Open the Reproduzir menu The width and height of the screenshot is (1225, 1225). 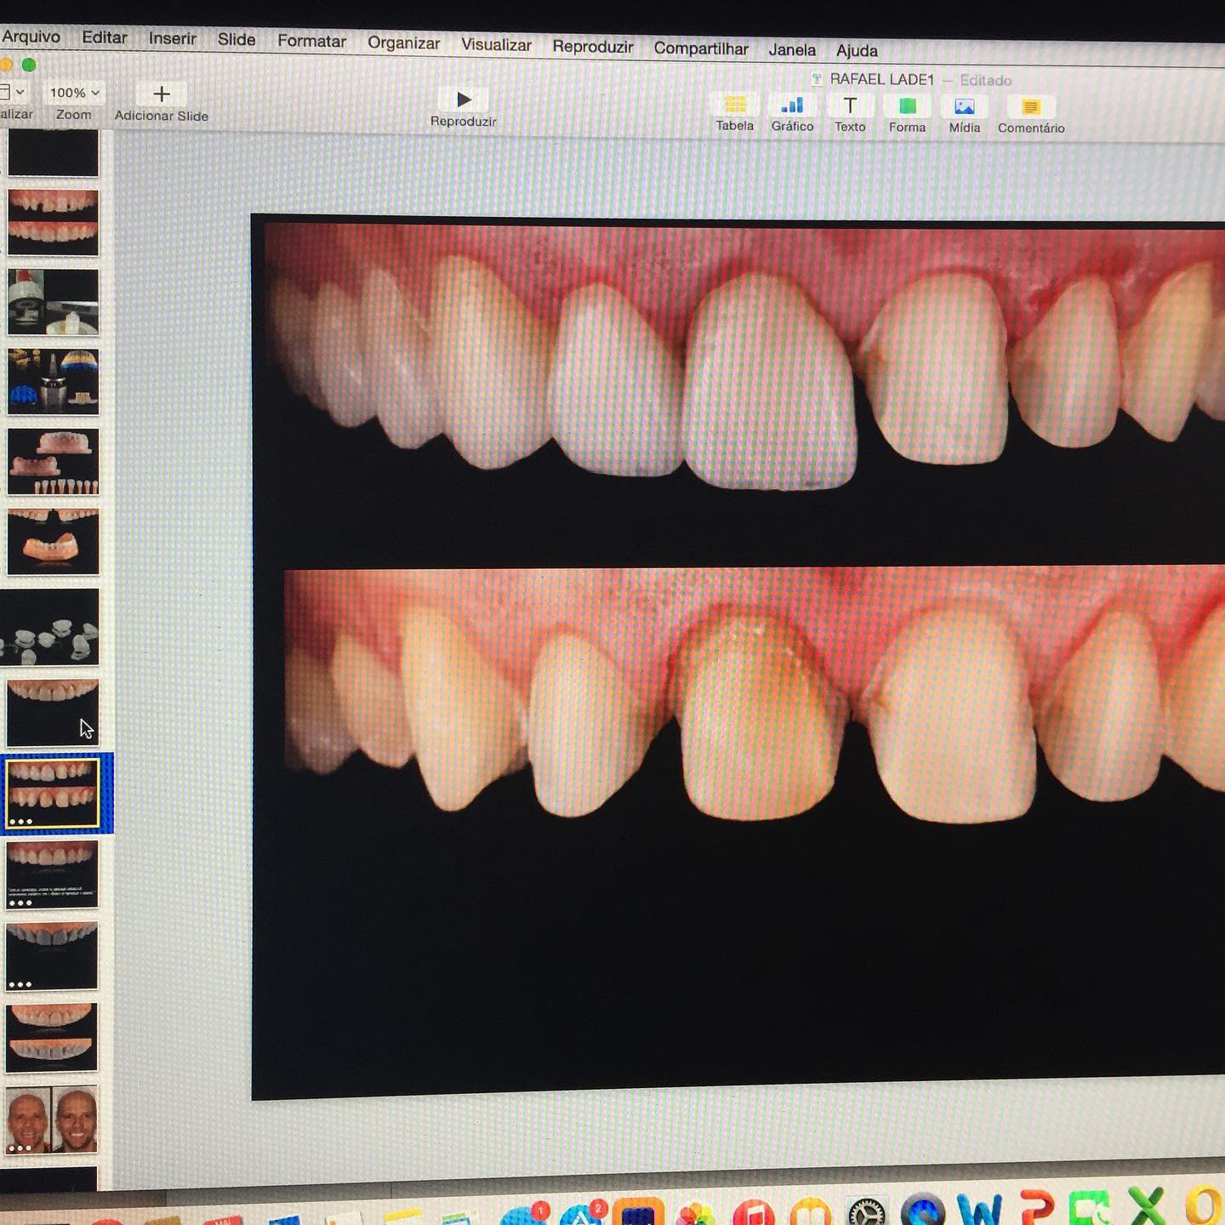(x=593, y=46)
